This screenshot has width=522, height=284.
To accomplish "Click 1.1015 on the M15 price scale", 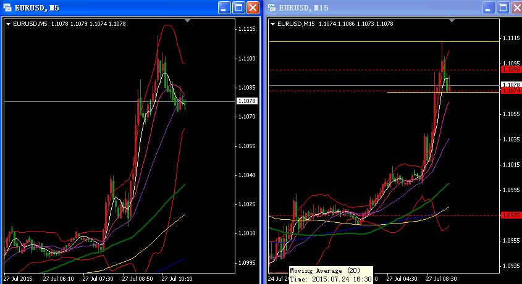I will (511, 165).
